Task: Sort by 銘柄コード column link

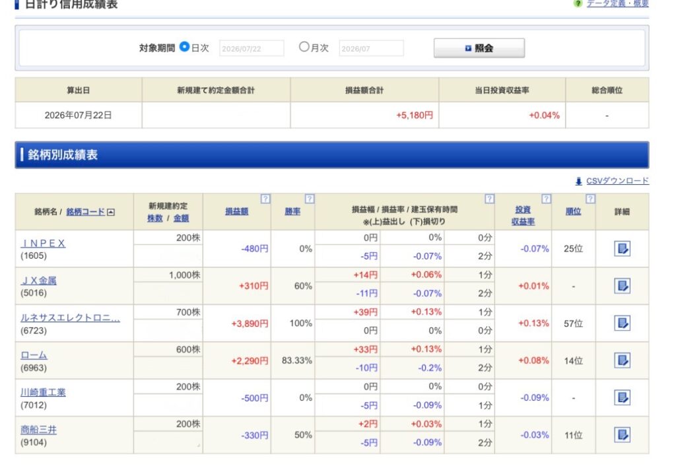Action: (85, 212)
